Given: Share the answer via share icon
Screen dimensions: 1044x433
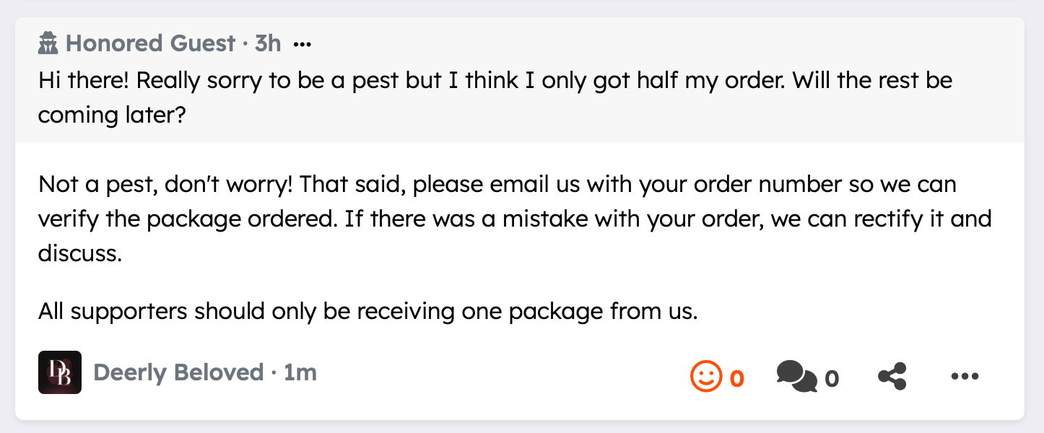Looking at the screenshot, I should (892, 377).
